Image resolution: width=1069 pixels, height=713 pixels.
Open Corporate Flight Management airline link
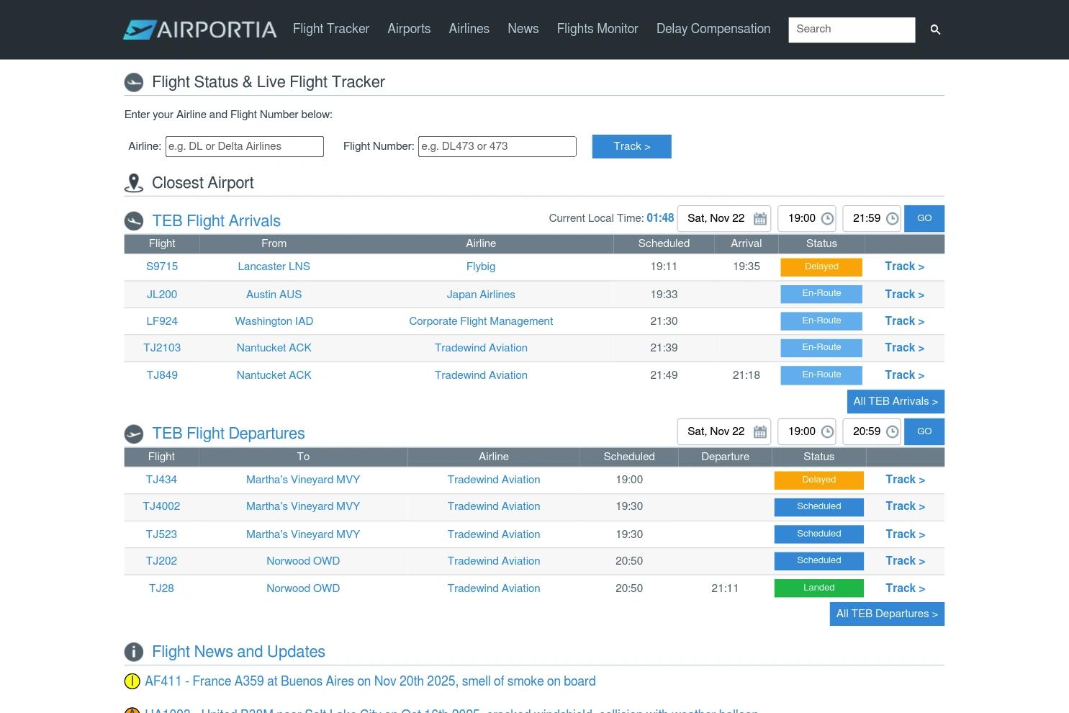tap(481, 321)
